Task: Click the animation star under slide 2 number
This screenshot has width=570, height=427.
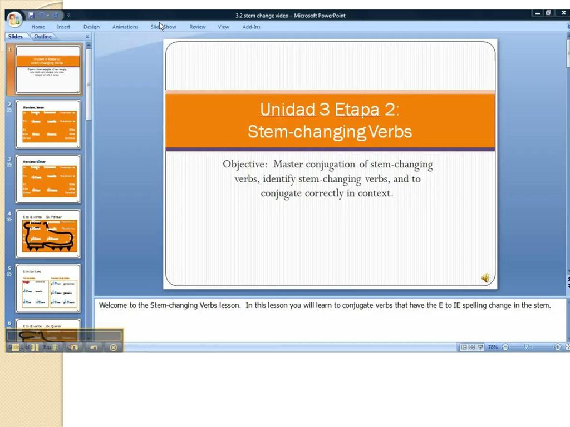Action: point(9,111)
